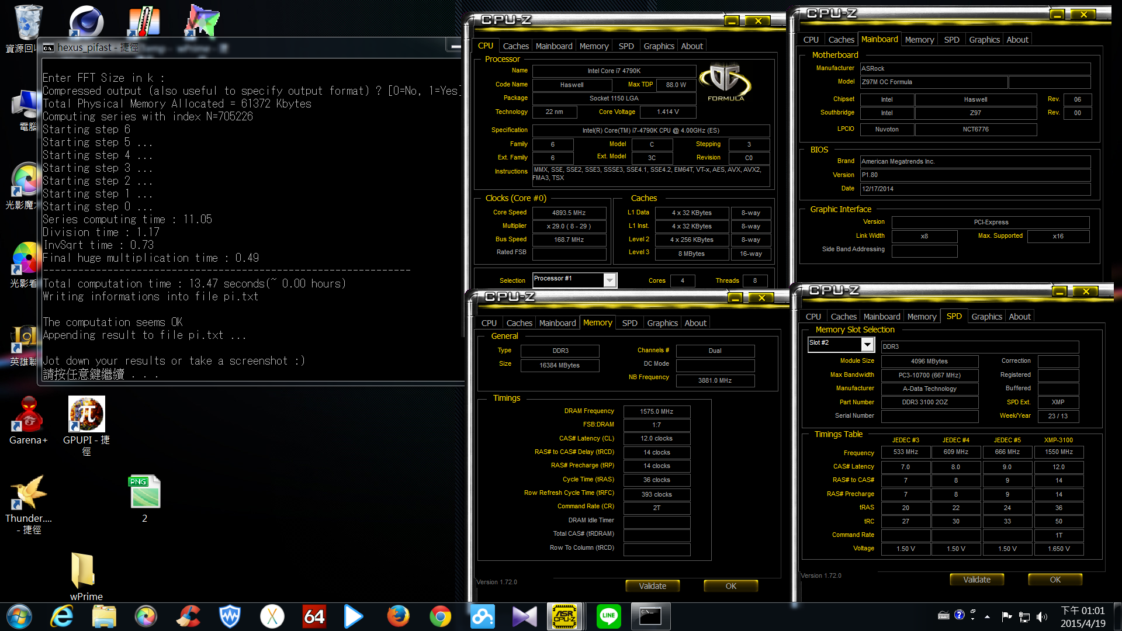Open Caches tab in CPU window
This screenshot has width=1122, height=631.
[x=515, y=46]
